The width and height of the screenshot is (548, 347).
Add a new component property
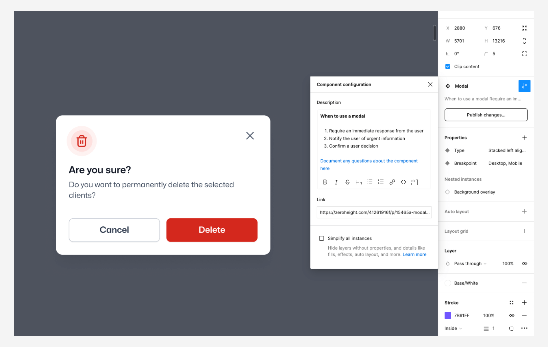[524, 138]
